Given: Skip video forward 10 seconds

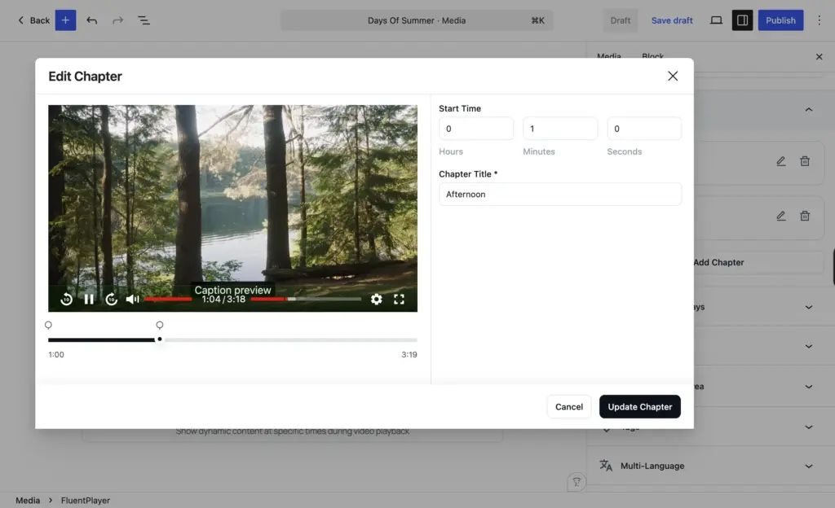Looking at the screenshot, I should tap(111, 299).
